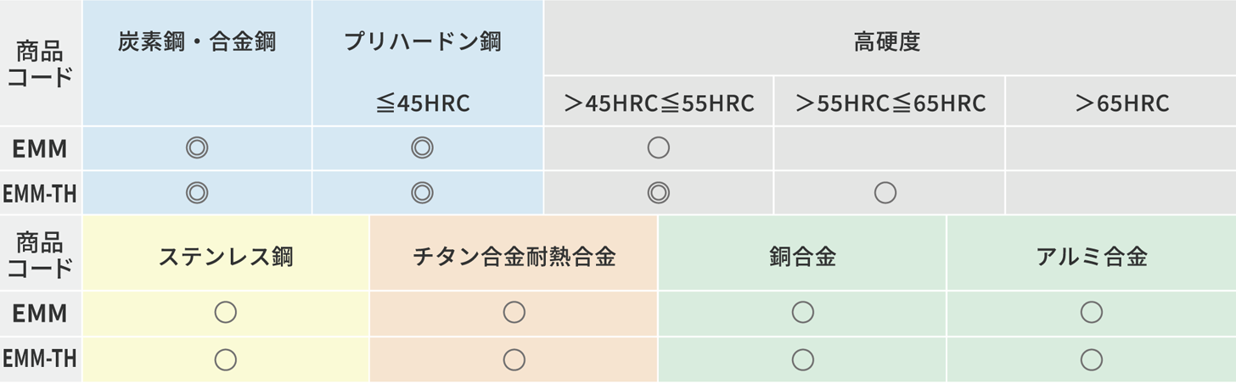This screenshot has height=383, width=1236.
Task: Click the EMM-TH circle under チタン合金耐熱合金
Action: coord(514,359)
